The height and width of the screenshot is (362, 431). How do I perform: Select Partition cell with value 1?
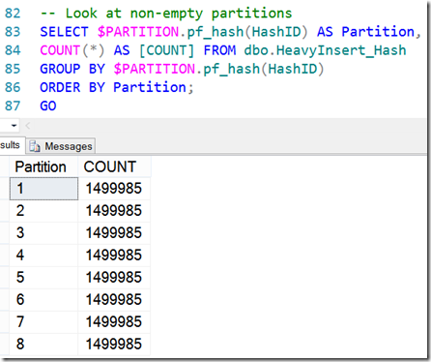coord(43,189)
